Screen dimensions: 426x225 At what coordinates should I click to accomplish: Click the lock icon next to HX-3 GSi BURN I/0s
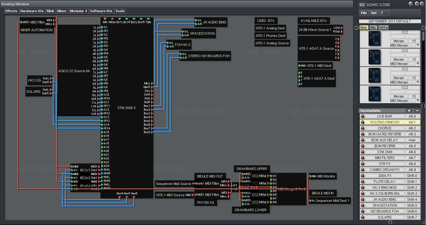(x=362, y=193)
